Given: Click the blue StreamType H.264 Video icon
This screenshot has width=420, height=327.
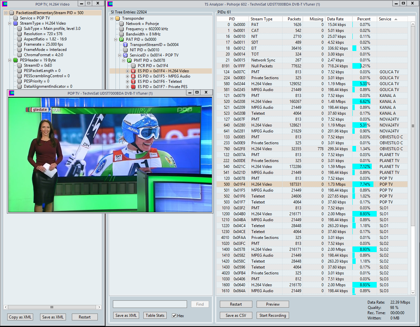Looking at the screenshot, I should 15,23.
